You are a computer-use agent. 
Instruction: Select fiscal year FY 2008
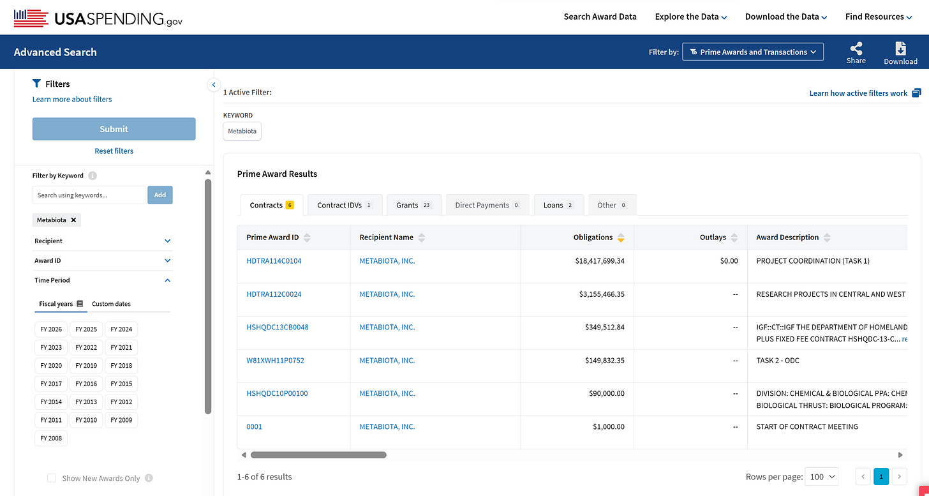pyautogui.click(x=51, y=438)
